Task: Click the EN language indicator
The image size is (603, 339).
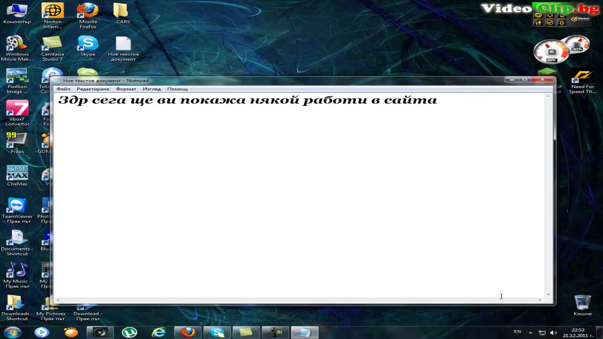Action: (x=517, y=332)
